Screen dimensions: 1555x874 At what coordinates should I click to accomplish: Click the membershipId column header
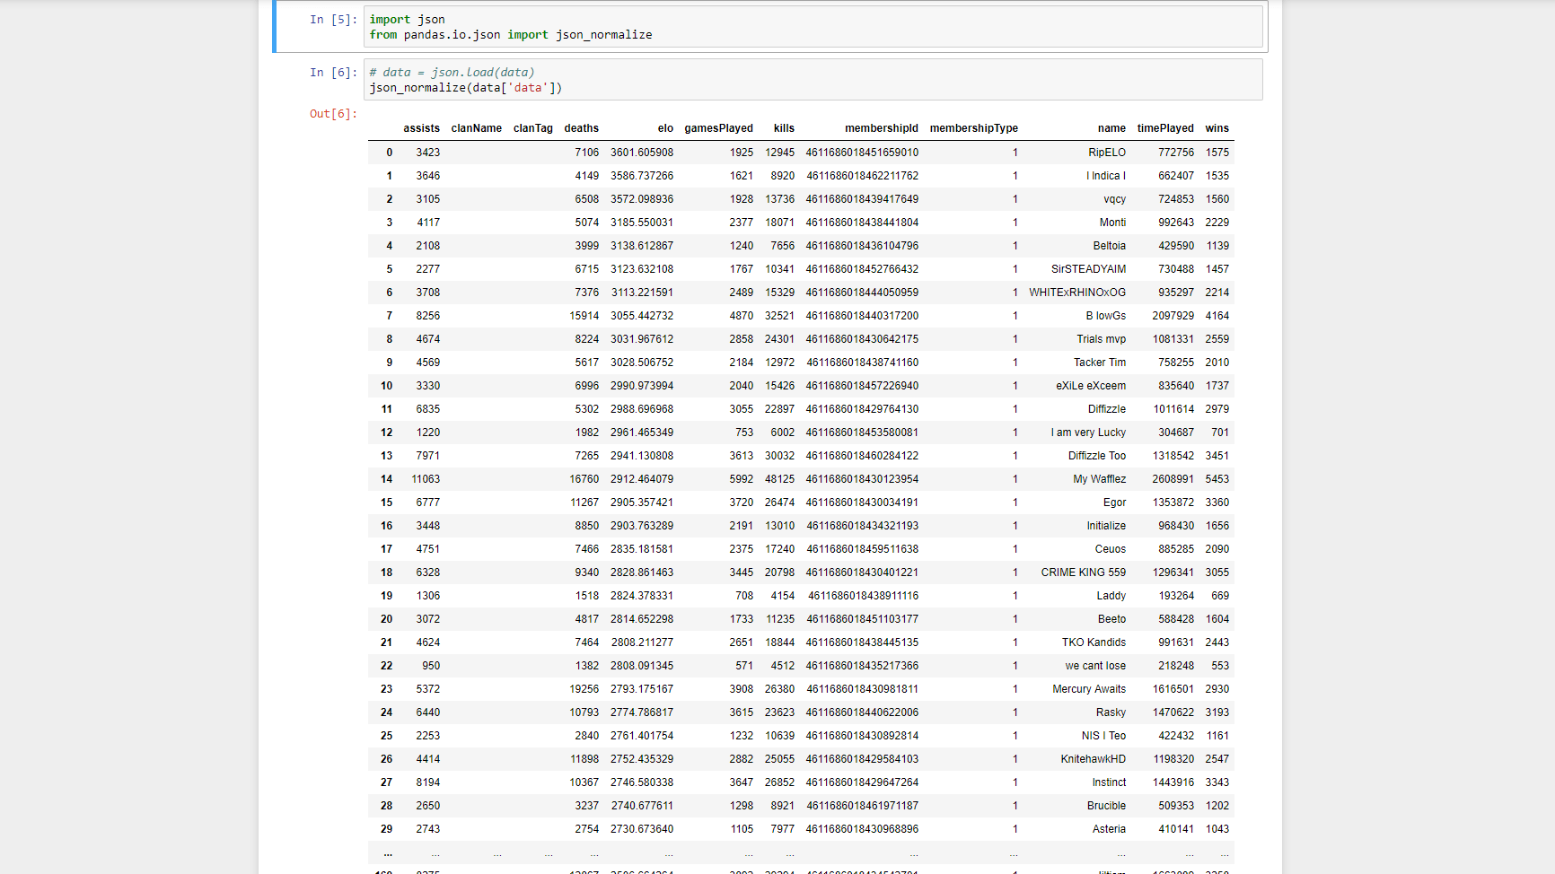882,128
